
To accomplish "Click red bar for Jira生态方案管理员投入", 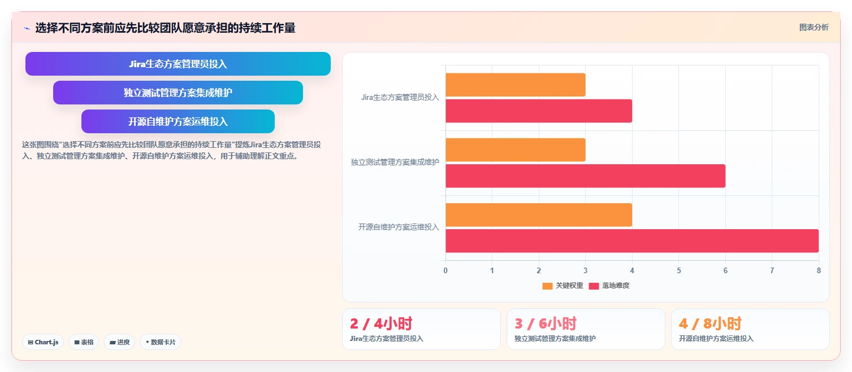I will 539,111.
